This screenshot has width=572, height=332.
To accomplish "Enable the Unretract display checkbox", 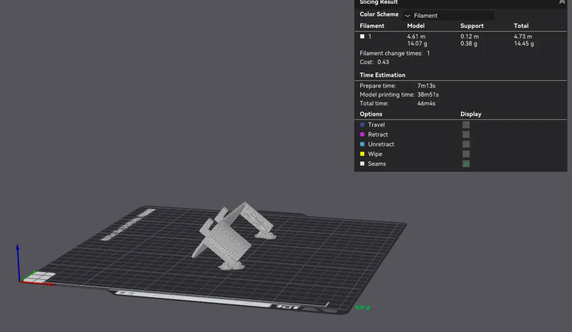I will coord(466,144).
